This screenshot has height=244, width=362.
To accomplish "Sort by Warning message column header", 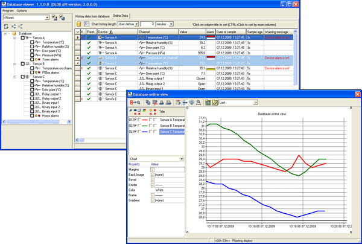I will click(278, 32).
